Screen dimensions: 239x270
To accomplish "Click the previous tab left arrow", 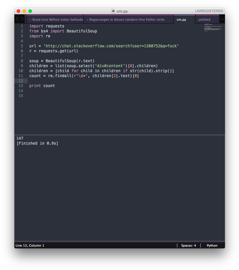I will (x=17, y=19).
